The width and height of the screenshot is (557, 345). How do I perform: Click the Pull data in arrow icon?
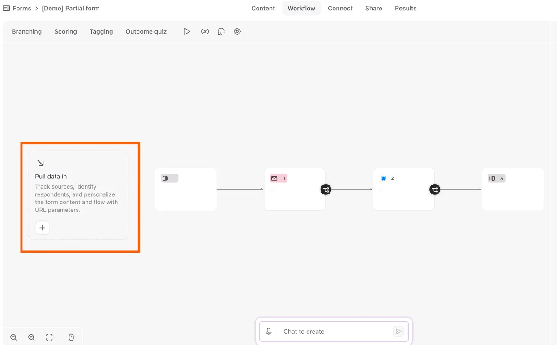click(x=41, y=163)
